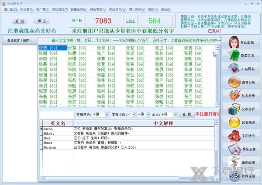This screenshot has height=185, width=262.
Task: Click the name list scroll up arrow
Action: [x=217, y=48]
